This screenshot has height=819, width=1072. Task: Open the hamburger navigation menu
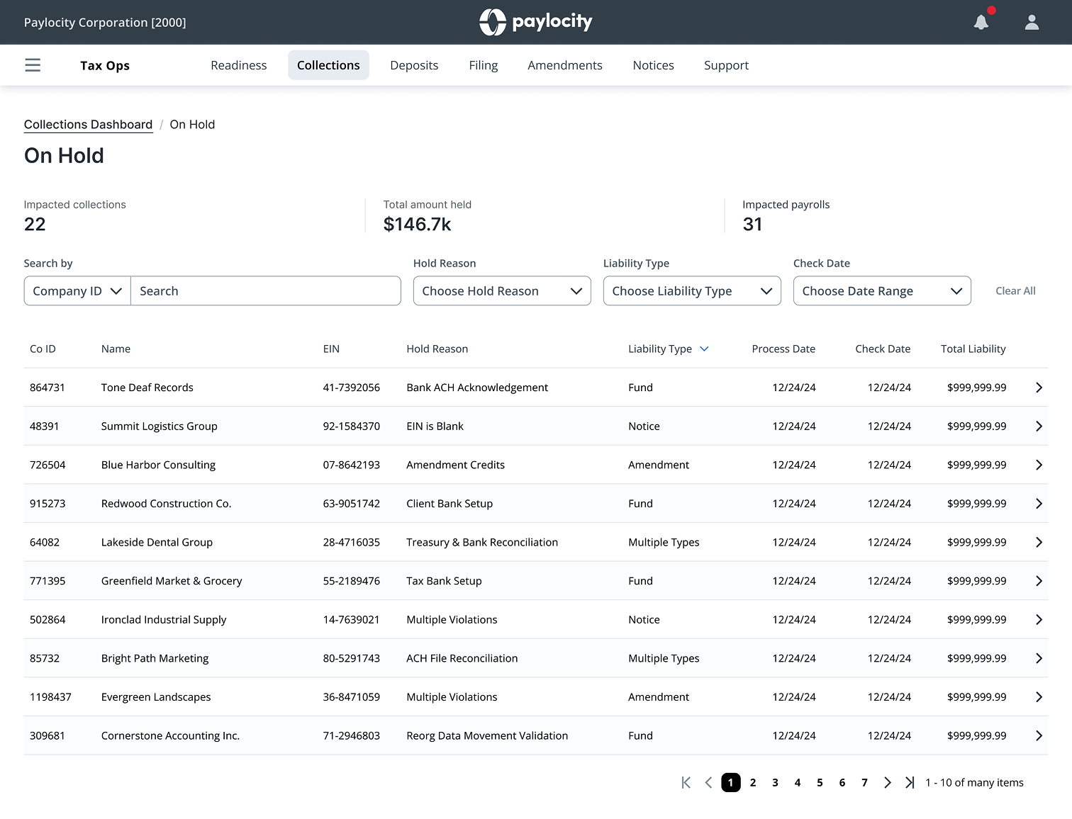point(33,65)
